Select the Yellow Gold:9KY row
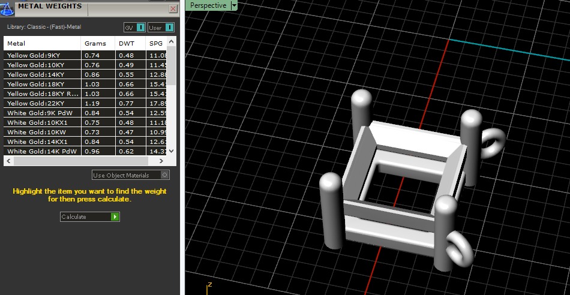The height and width of the screenshot is (295, 570). pos(85,55)
